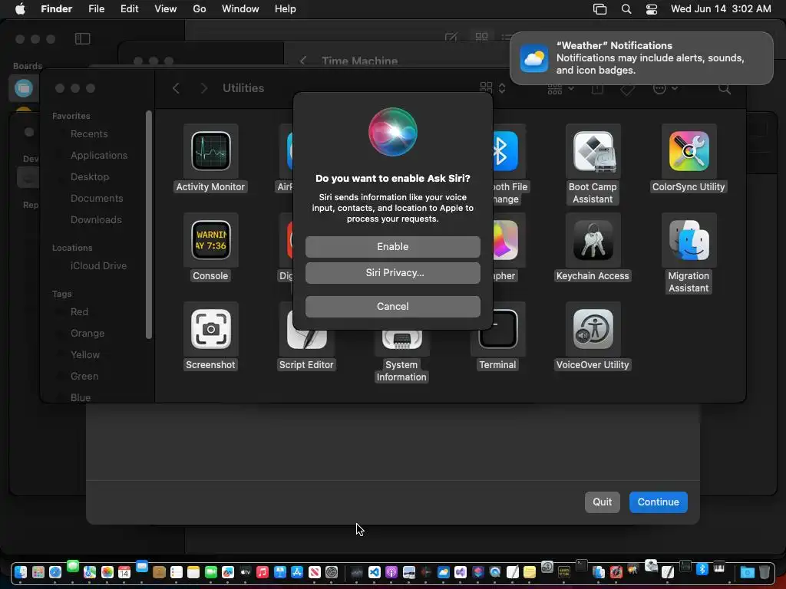
Task: Select iCloud Drive in sidebar
Action: point(98,266)
